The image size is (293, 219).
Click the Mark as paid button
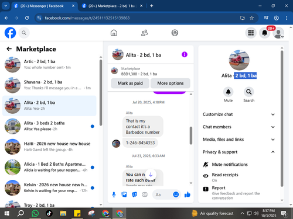[x=130, y=83]
